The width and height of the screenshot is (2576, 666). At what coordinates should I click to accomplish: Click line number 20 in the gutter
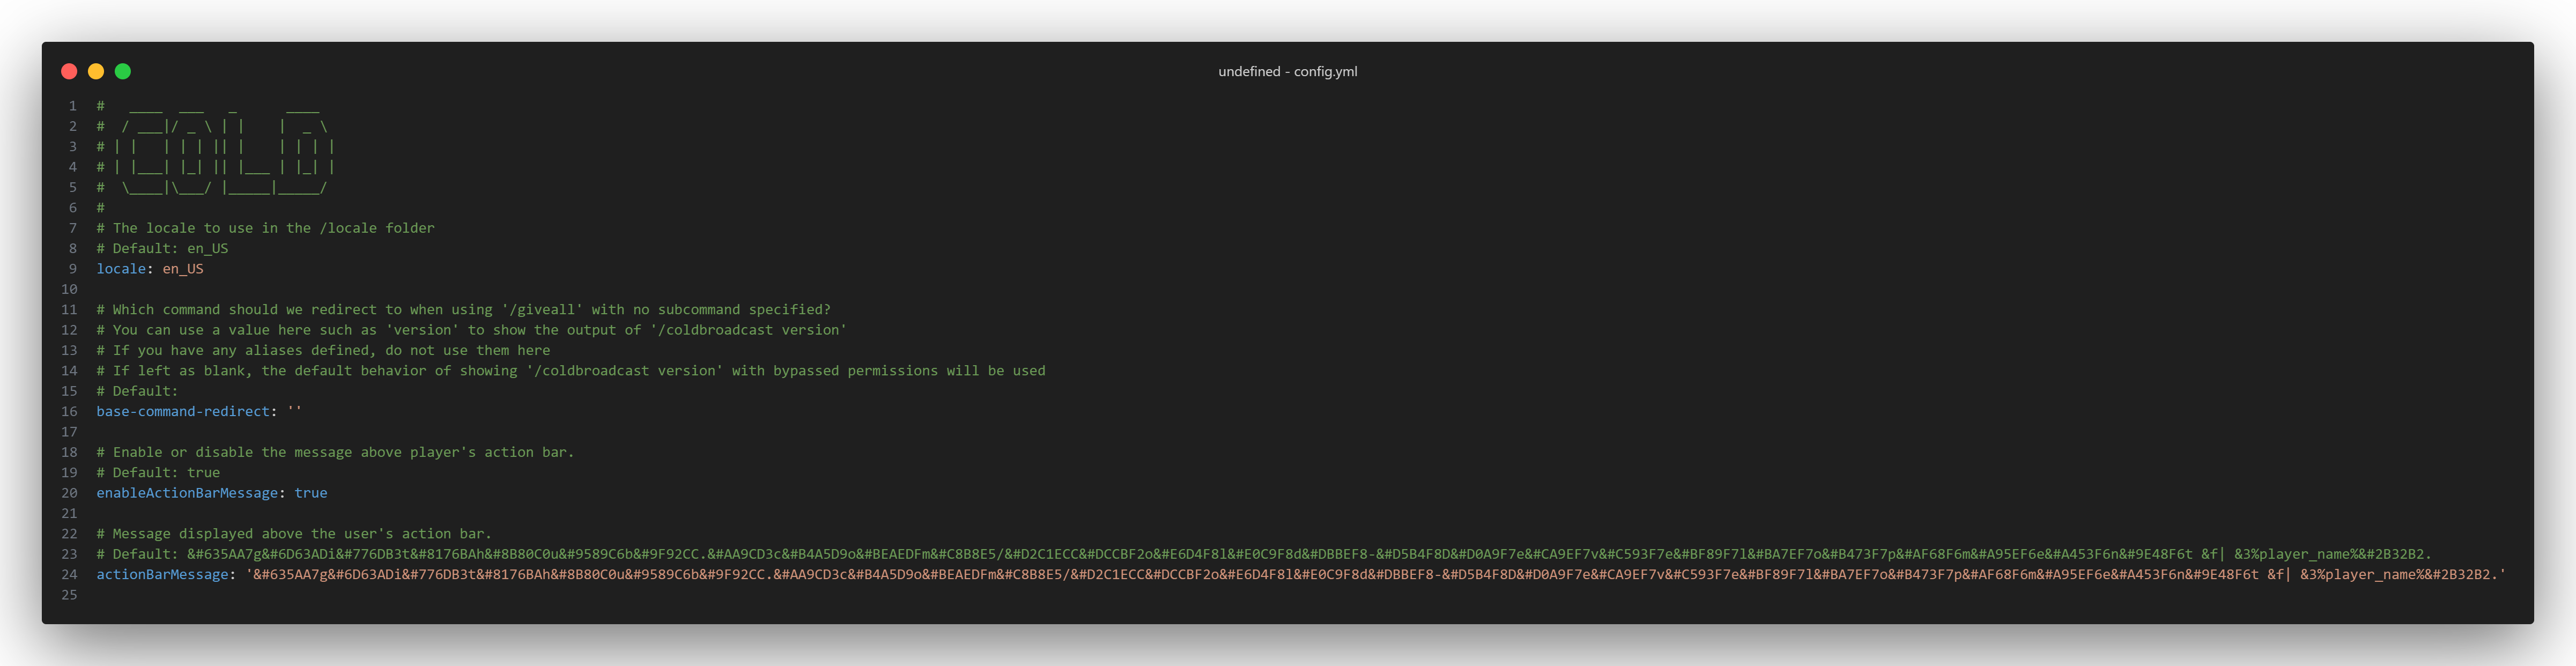click(x=69, y=493)
